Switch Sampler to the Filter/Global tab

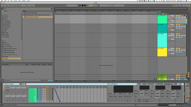(x=159, y=84)
